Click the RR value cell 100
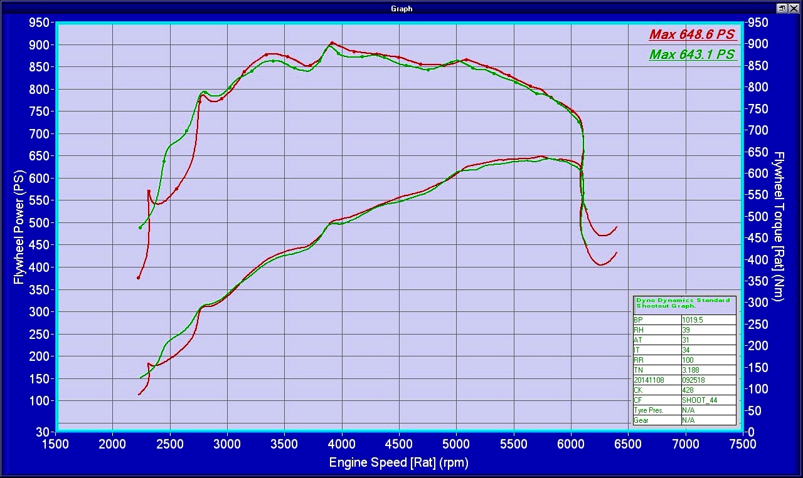 coord(708,360)
